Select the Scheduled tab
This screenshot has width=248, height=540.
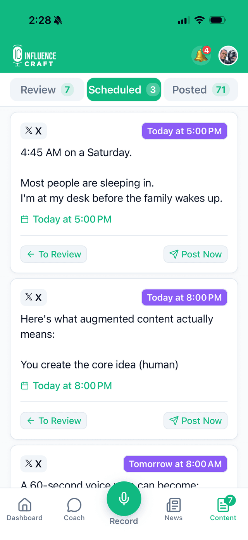pyautogui.click(x=124, y=90)
